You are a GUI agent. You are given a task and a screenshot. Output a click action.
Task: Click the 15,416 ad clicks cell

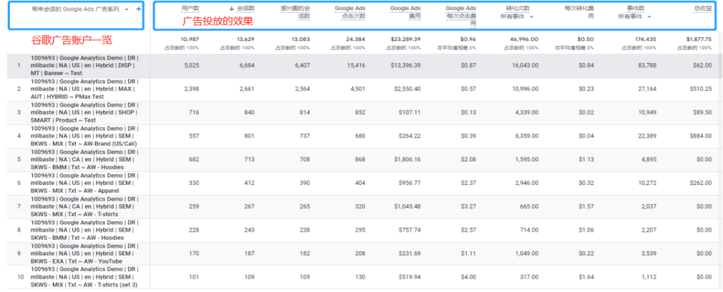pos(356,66)
